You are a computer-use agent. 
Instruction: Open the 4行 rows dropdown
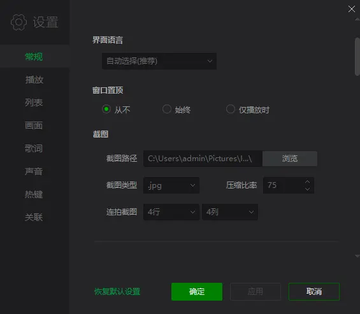171,212
